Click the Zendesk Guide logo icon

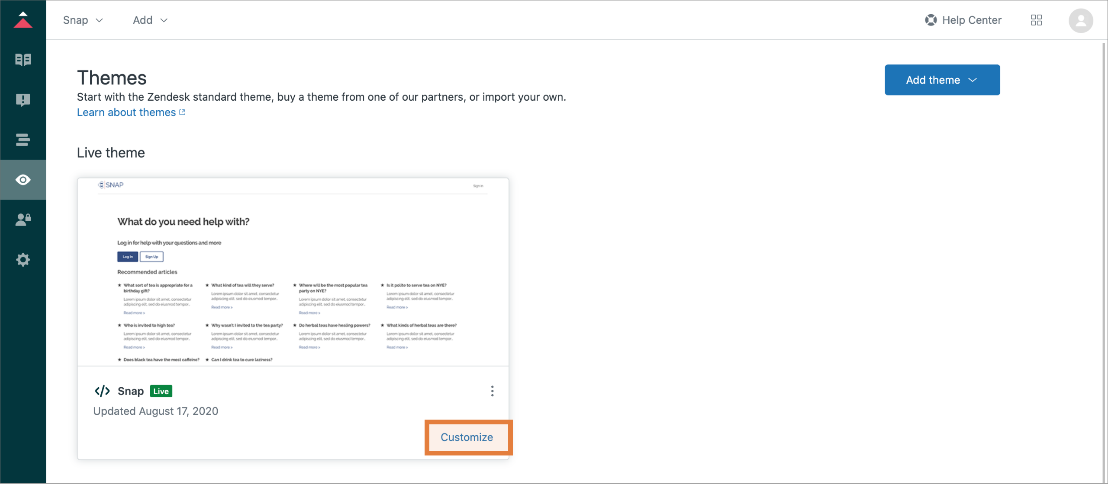tap(23, 20)
